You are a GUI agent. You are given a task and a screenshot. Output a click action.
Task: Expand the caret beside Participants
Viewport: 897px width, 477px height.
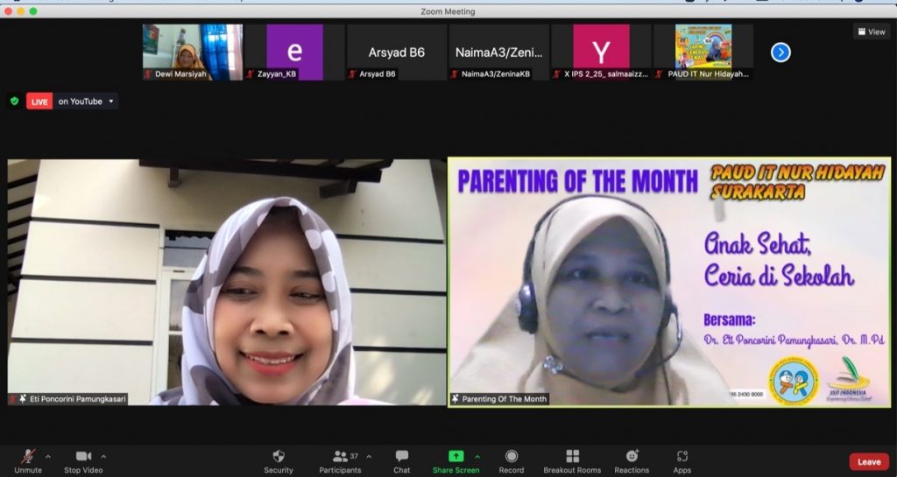point(369,457)
